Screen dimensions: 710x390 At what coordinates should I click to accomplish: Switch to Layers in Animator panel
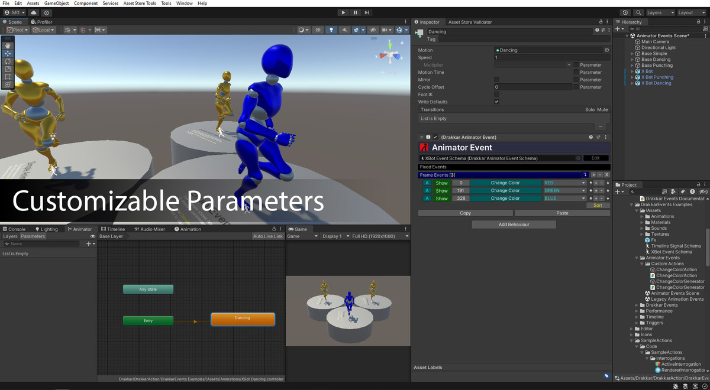(x=10, y=236)
